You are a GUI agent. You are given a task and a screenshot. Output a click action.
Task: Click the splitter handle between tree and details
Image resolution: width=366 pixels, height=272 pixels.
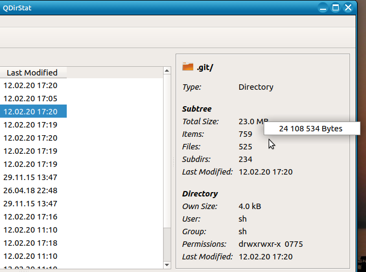point(173,161)
